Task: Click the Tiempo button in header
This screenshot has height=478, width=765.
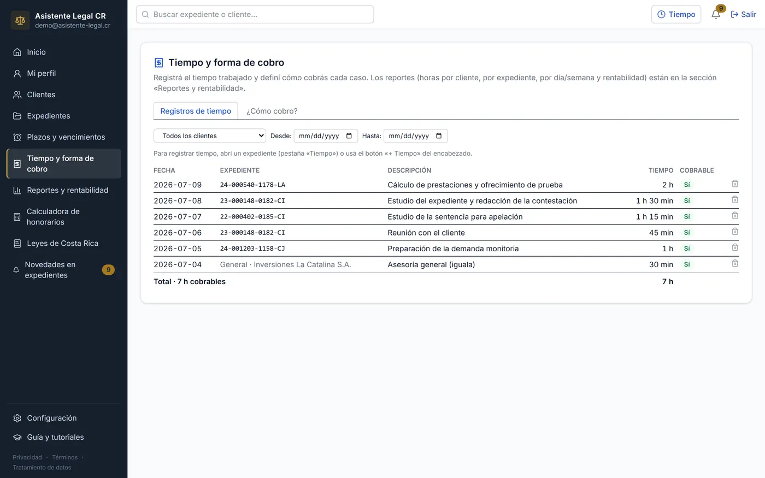Action: point(676,15)
